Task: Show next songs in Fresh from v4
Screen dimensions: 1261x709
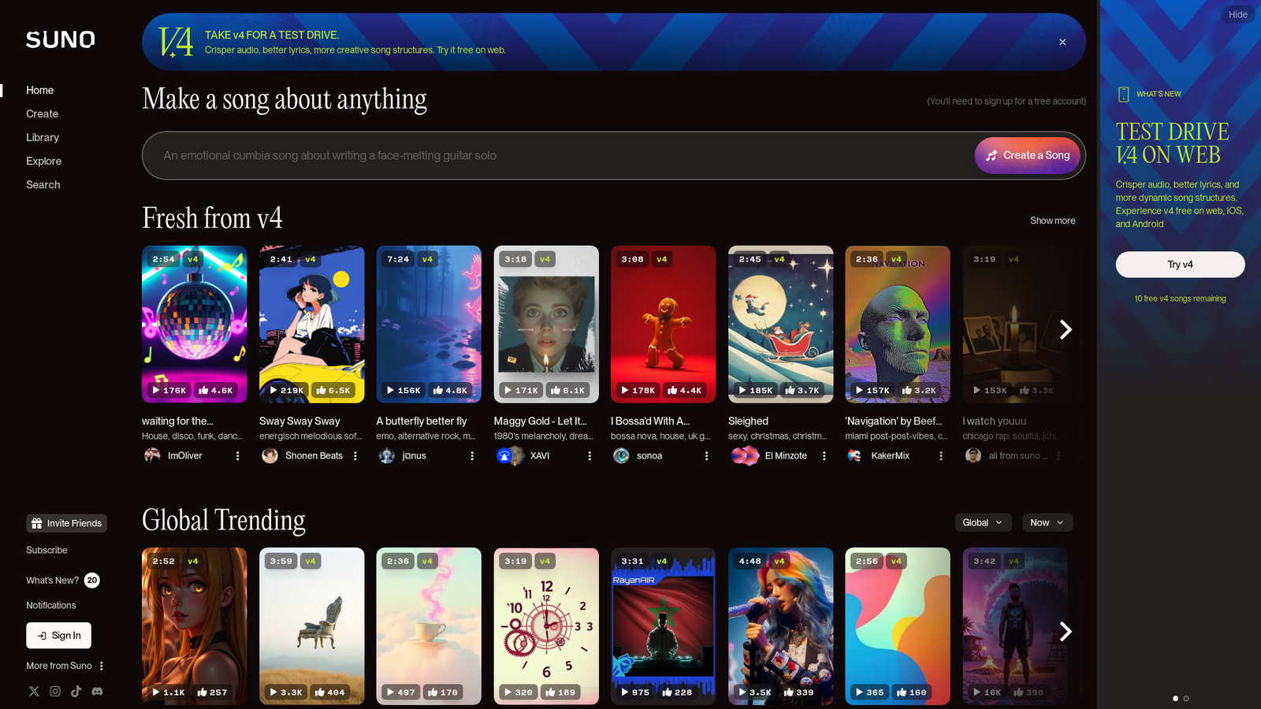Action: 1066,329
